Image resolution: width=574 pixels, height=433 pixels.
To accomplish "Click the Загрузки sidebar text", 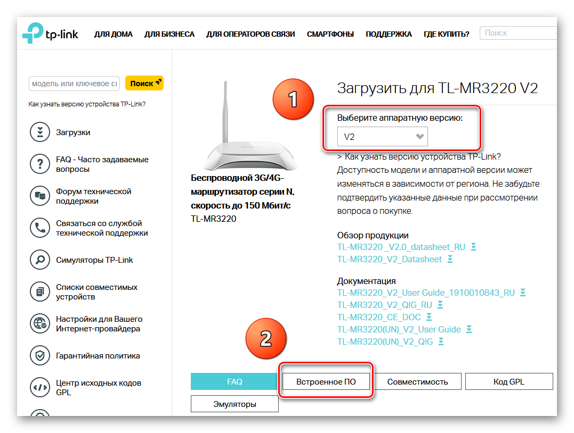I will [x=73, y=132].
